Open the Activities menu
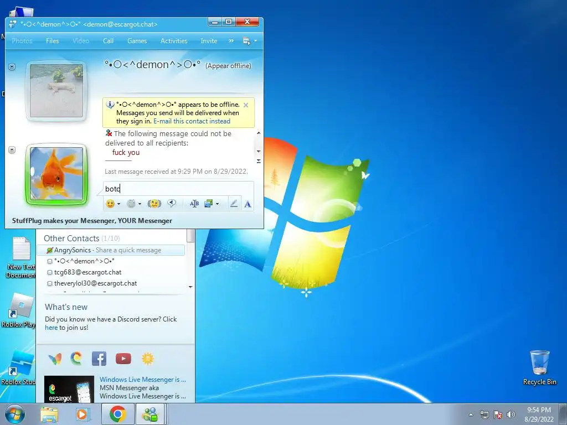The image size is (567, 425). (173, 41)
